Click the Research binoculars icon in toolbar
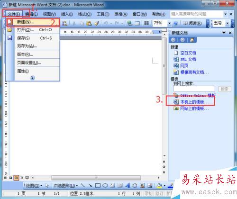The width and height of the screenshot is (237, 199). pyautogui.click(x=64, y=23)
